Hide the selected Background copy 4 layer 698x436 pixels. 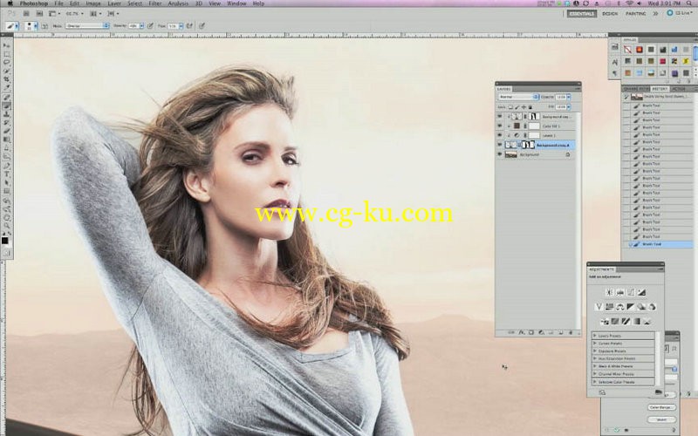coord(499,144)
